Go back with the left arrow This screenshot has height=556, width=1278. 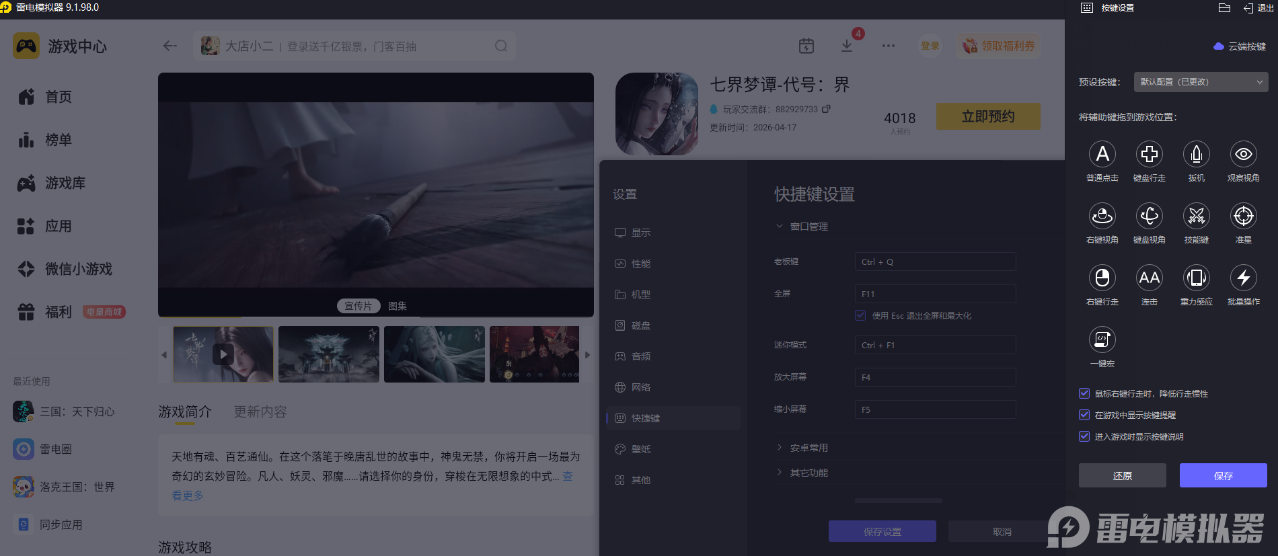[170, 46]
